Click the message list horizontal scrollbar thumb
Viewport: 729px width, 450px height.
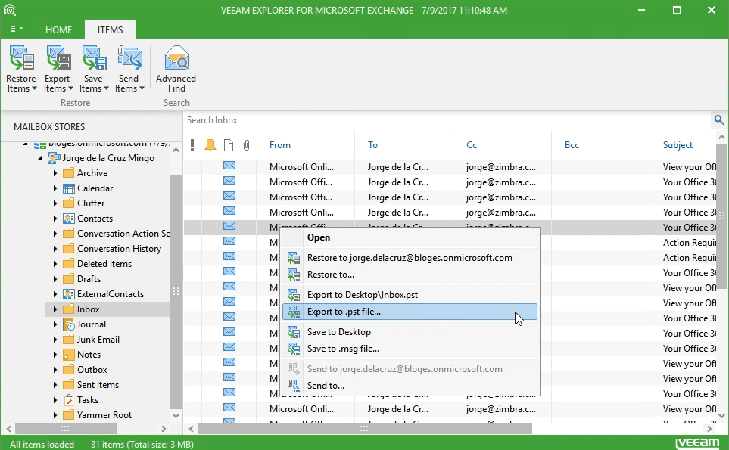click(364, 428)
